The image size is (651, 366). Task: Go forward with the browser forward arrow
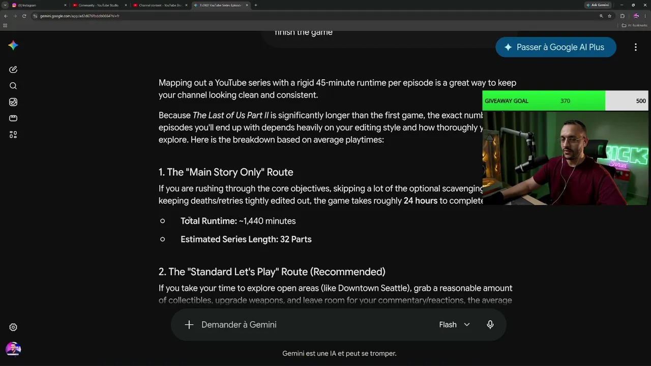point(15,16)
